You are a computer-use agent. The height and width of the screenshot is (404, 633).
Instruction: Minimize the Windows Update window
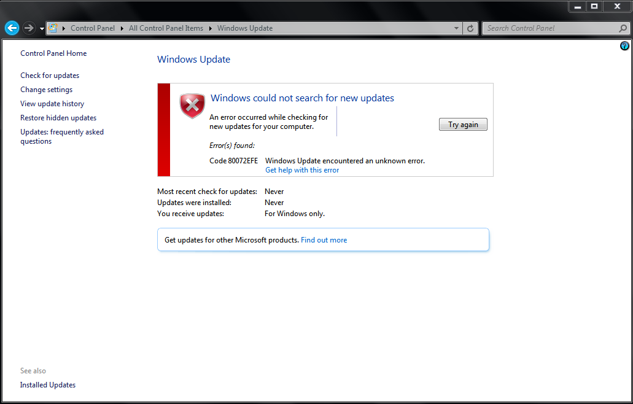pyautogui.click(x=578, y=7)
